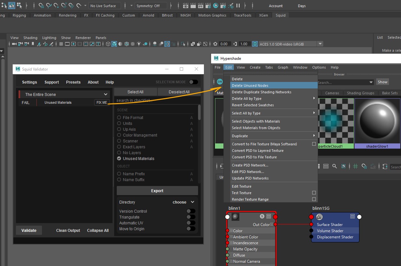This screenshot has height=266, width=401.
Task: Click the teal circular render icon in status line
Action: pyautogui.click(x=216, y=6)
